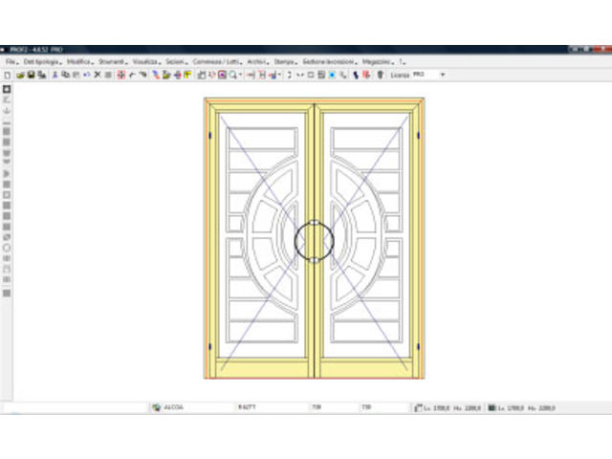Image resolution: width=612 pixels, height=459 pixels.
Task: Click the central circular door handle in drawing
Action: point(315,241)
